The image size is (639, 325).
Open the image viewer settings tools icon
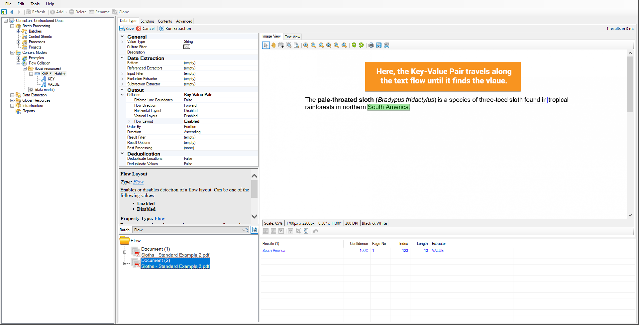tap(386, 45)
